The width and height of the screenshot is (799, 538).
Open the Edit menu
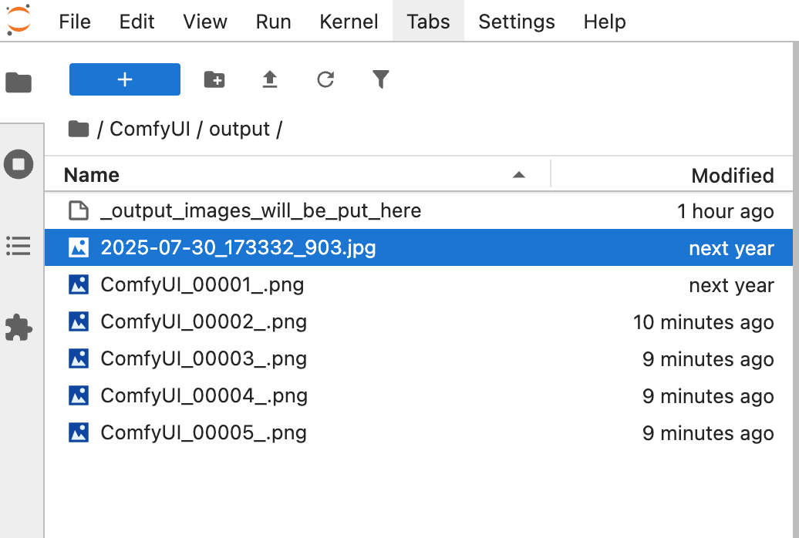[137, 22]
